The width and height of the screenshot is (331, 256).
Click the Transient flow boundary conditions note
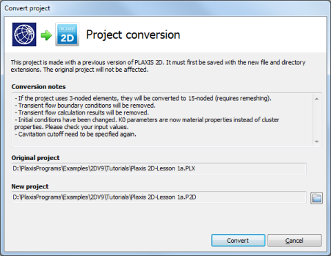pyautogui.click(x=85, y=106)
